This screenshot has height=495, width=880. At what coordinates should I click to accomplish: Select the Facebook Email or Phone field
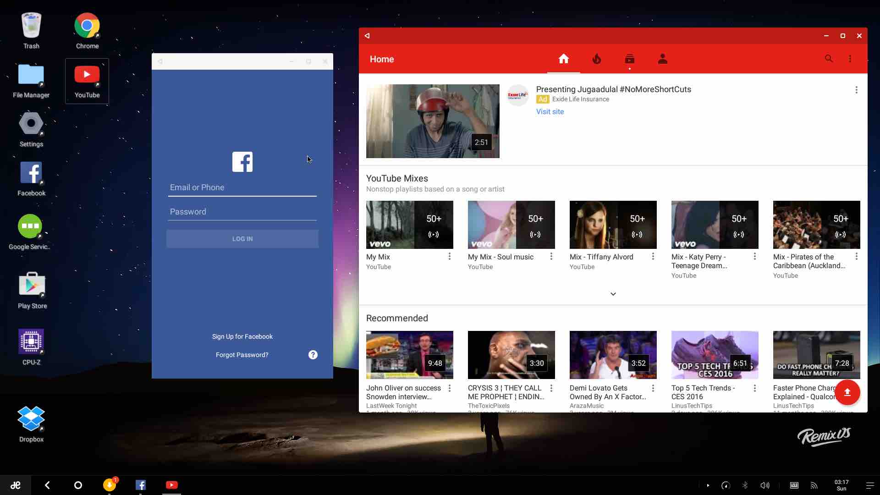pyautogui.click(x=242, y=187)
